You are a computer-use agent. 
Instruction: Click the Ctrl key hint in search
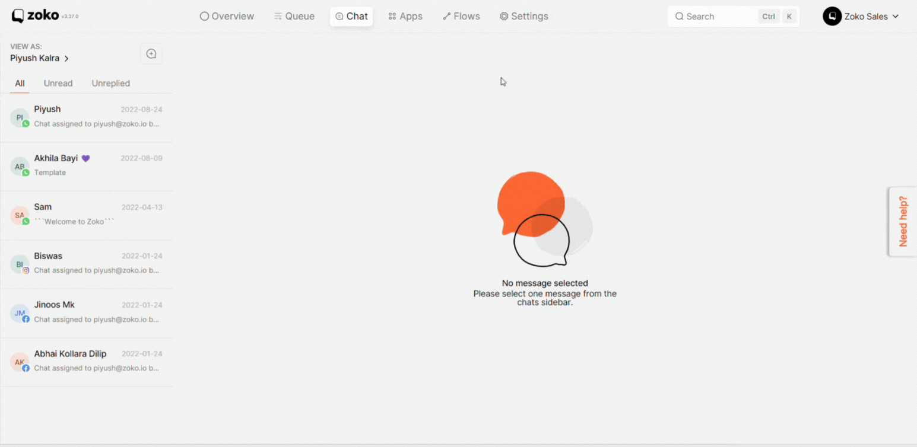[769, 16]
